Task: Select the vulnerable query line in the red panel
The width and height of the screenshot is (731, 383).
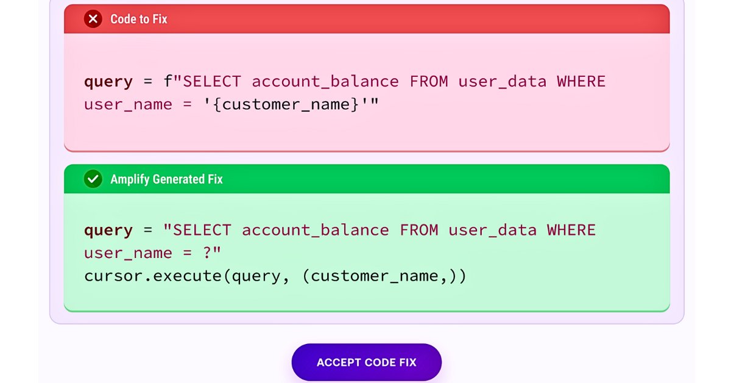Action: 344,81
